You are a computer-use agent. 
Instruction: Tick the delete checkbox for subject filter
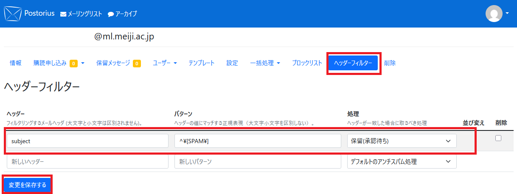point(498,138)
